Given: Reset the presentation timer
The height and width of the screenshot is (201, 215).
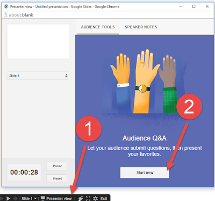Looking at the screenshot, I should (x=57, y=178).
